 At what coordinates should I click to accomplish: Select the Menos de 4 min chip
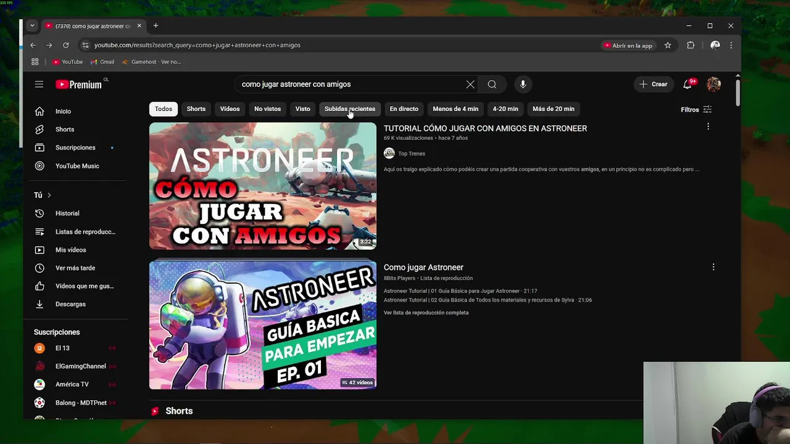455,109
